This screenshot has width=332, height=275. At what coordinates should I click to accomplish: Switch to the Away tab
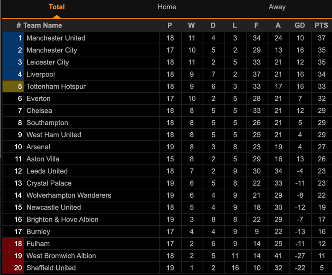277,7
